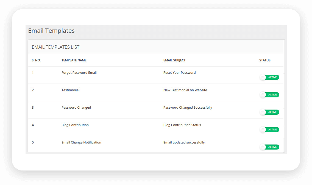Viewport: 312px width, 185px height.
Task: Disable the Testimonial template ACTIVE toggle
Action: point(269,95)
